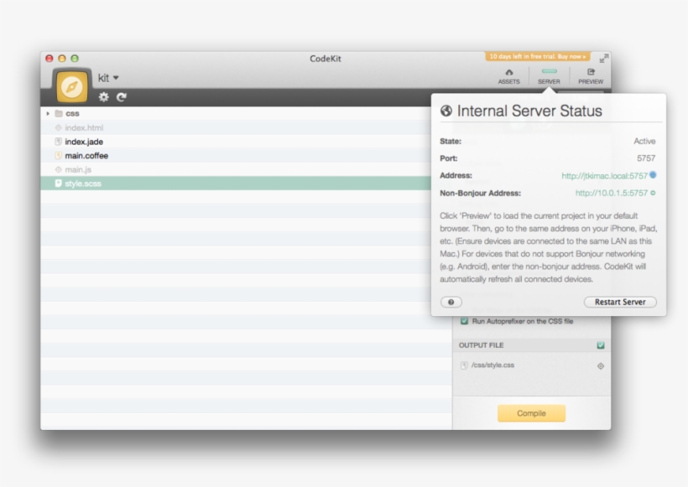Click the main.coffee file icon
The height and width of the screenshot is (487, 688).
59,156
